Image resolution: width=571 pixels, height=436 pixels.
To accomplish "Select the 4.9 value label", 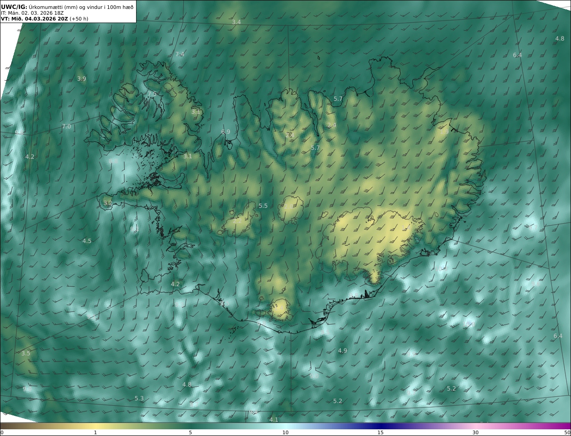I will [343, 351].
